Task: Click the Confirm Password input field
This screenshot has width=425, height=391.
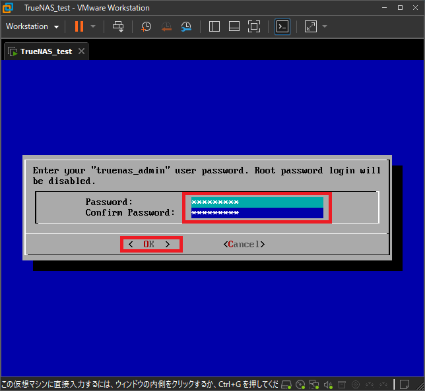Action: click(257, 213)
